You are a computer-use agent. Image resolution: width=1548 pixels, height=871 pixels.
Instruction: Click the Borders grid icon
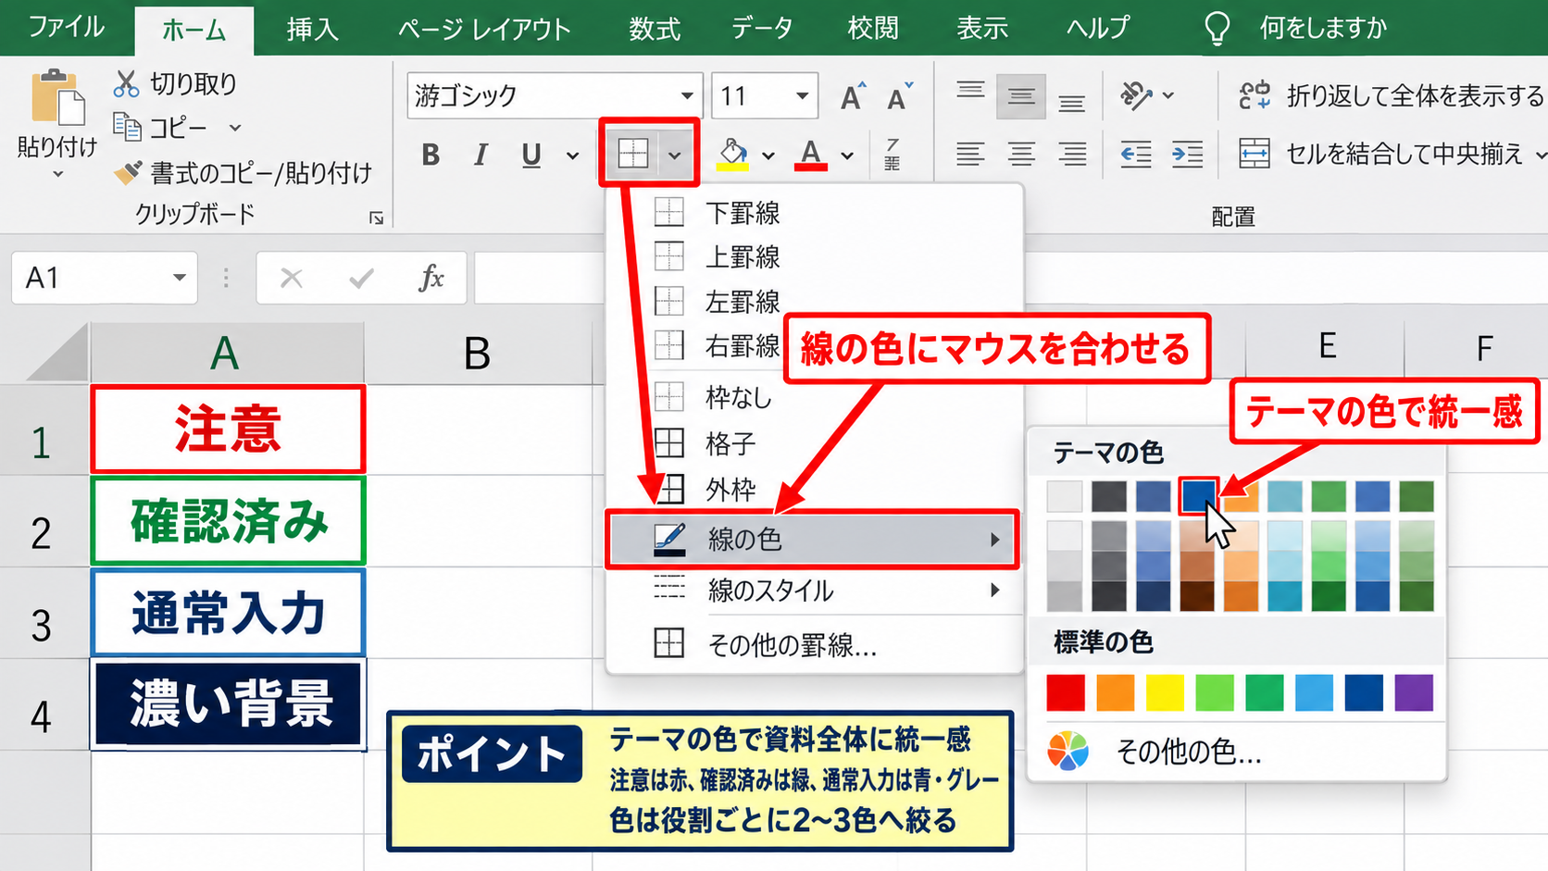[x=633, y=154]
